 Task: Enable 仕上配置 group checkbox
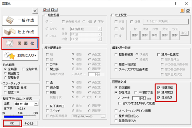pyautogui.click(x=113, y=15)
